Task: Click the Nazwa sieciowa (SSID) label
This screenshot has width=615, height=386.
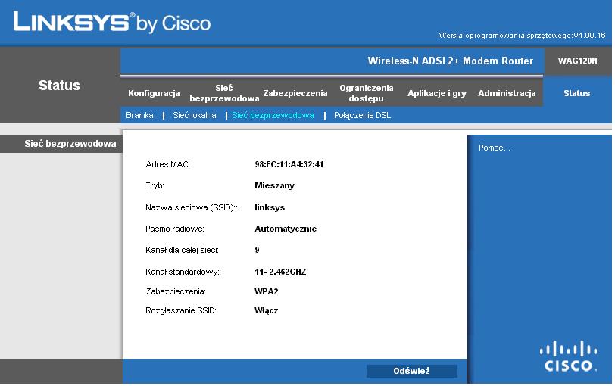Action: (191, 207)
